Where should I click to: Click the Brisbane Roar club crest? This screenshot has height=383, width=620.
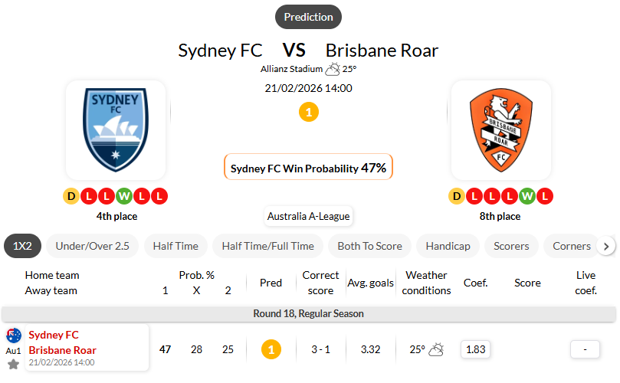pyautogui.click(x=500, y=130)
